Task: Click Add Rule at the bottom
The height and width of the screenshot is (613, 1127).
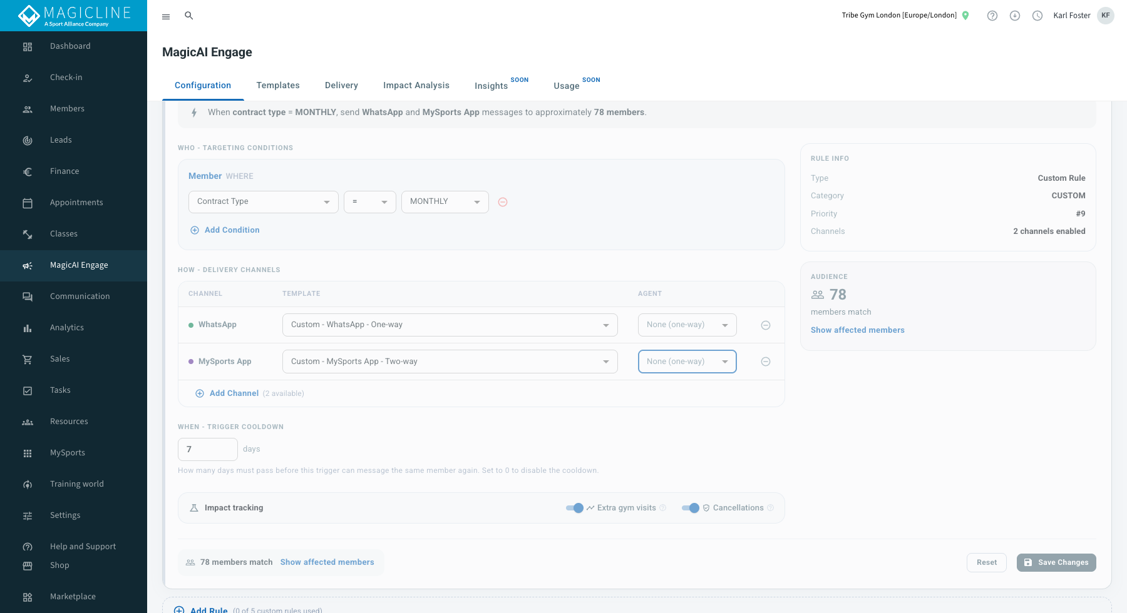Action: 201,610
